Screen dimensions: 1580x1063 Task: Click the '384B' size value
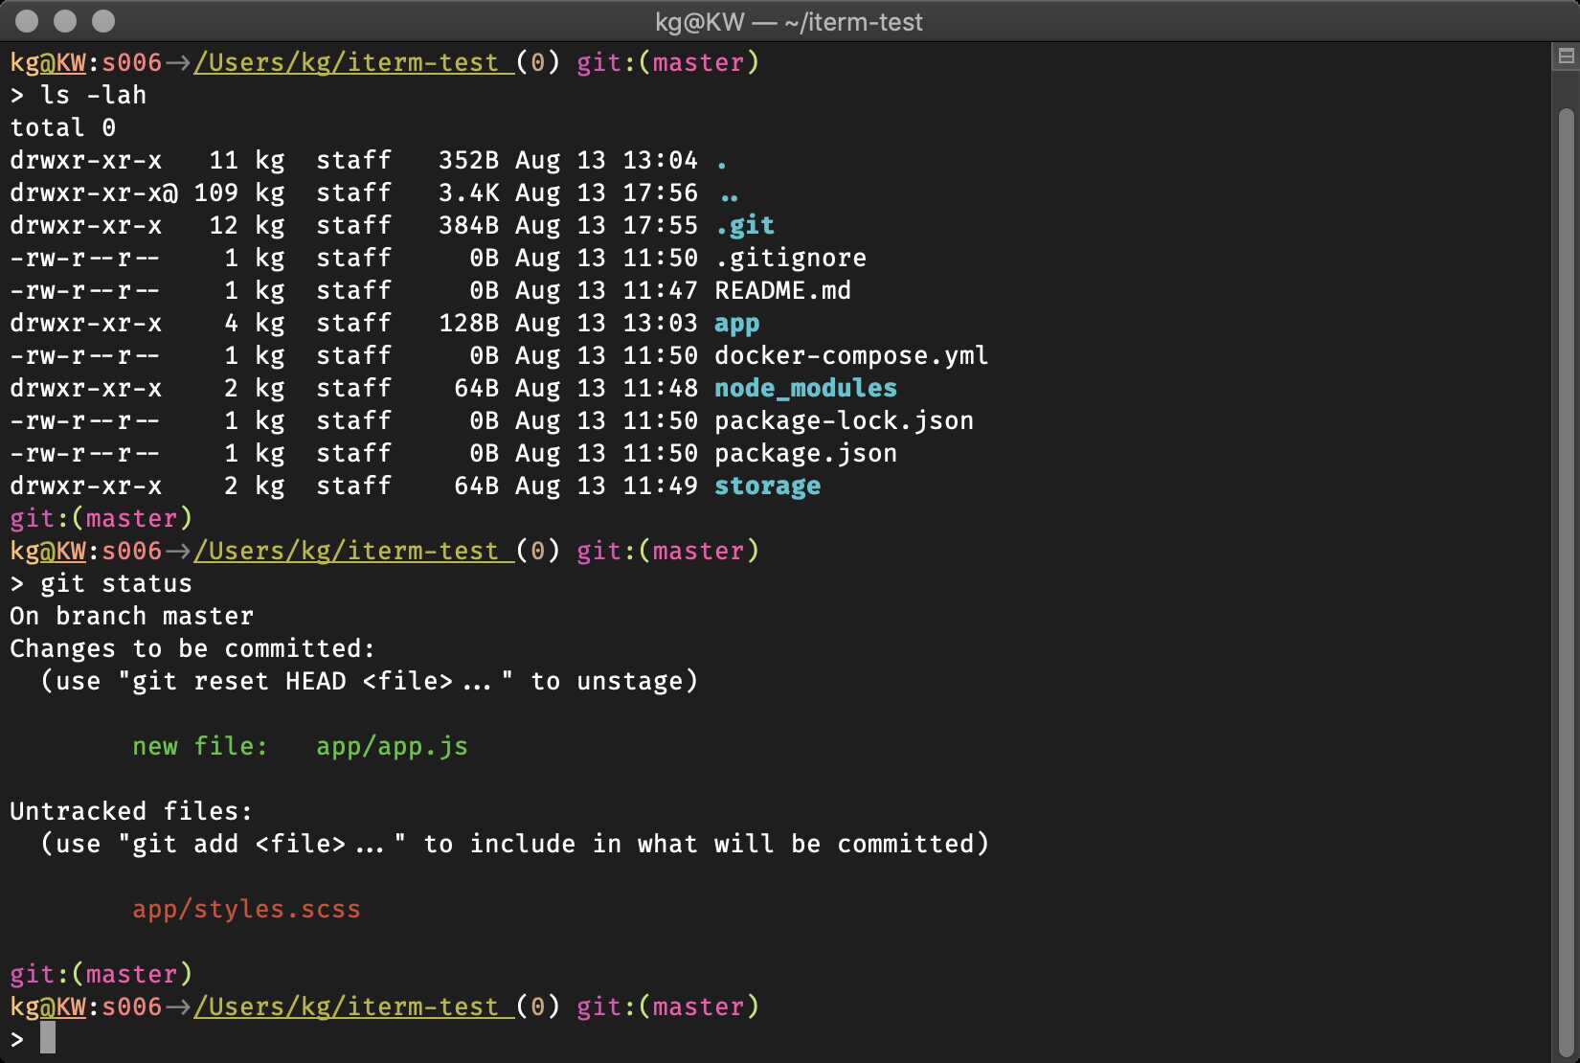coord(469,225)
